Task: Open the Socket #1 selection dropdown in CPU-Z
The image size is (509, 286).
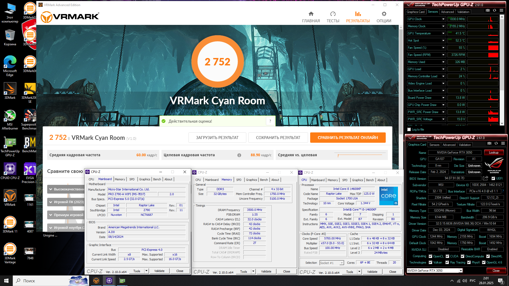Action: coord(332,263)
